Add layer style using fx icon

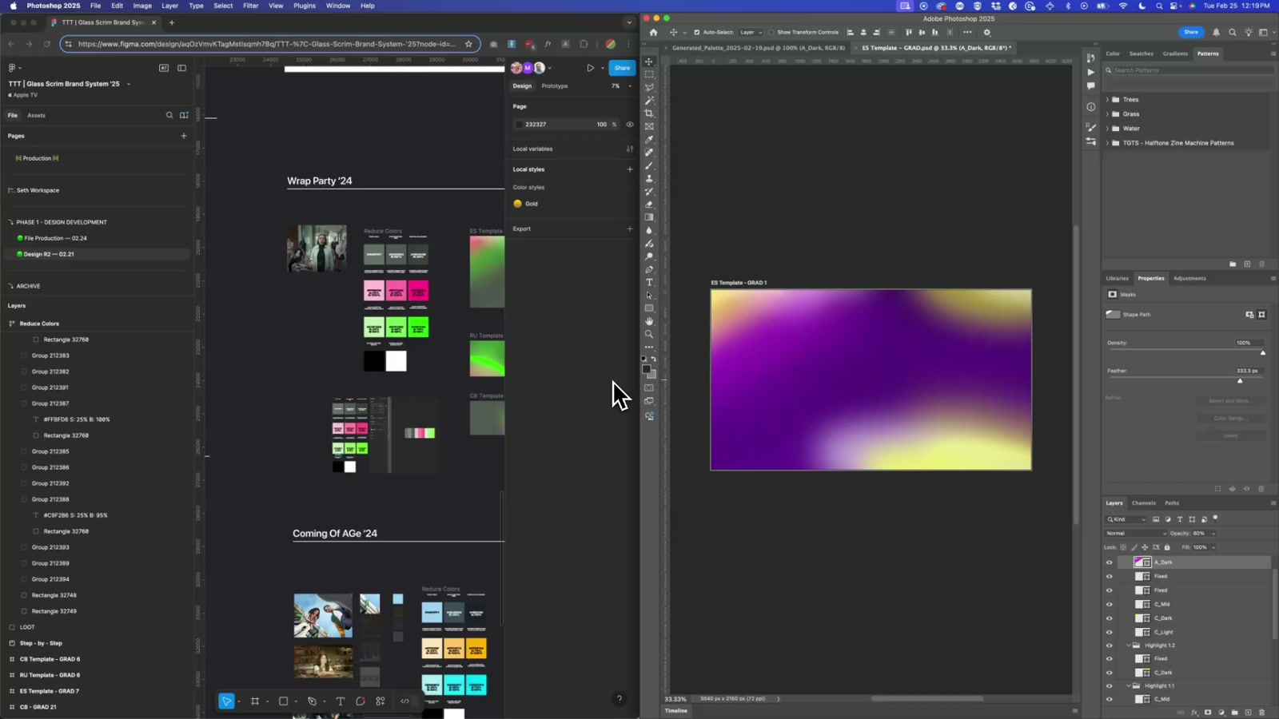(x=1195, y=712)
